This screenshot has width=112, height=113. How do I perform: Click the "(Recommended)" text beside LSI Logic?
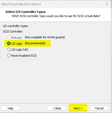tap(35, 43)
